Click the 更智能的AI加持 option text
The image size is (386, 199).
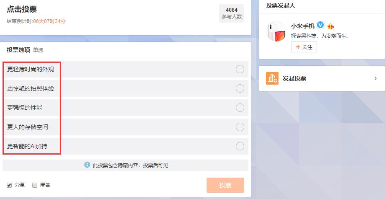27,146
